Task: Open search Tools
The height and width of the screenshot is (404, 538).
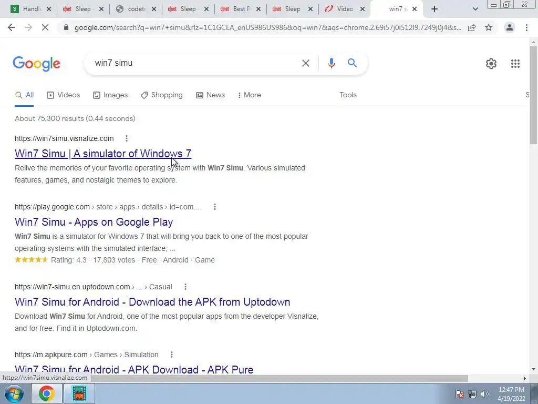Action: pyautogui.click(x=348, y=95)
